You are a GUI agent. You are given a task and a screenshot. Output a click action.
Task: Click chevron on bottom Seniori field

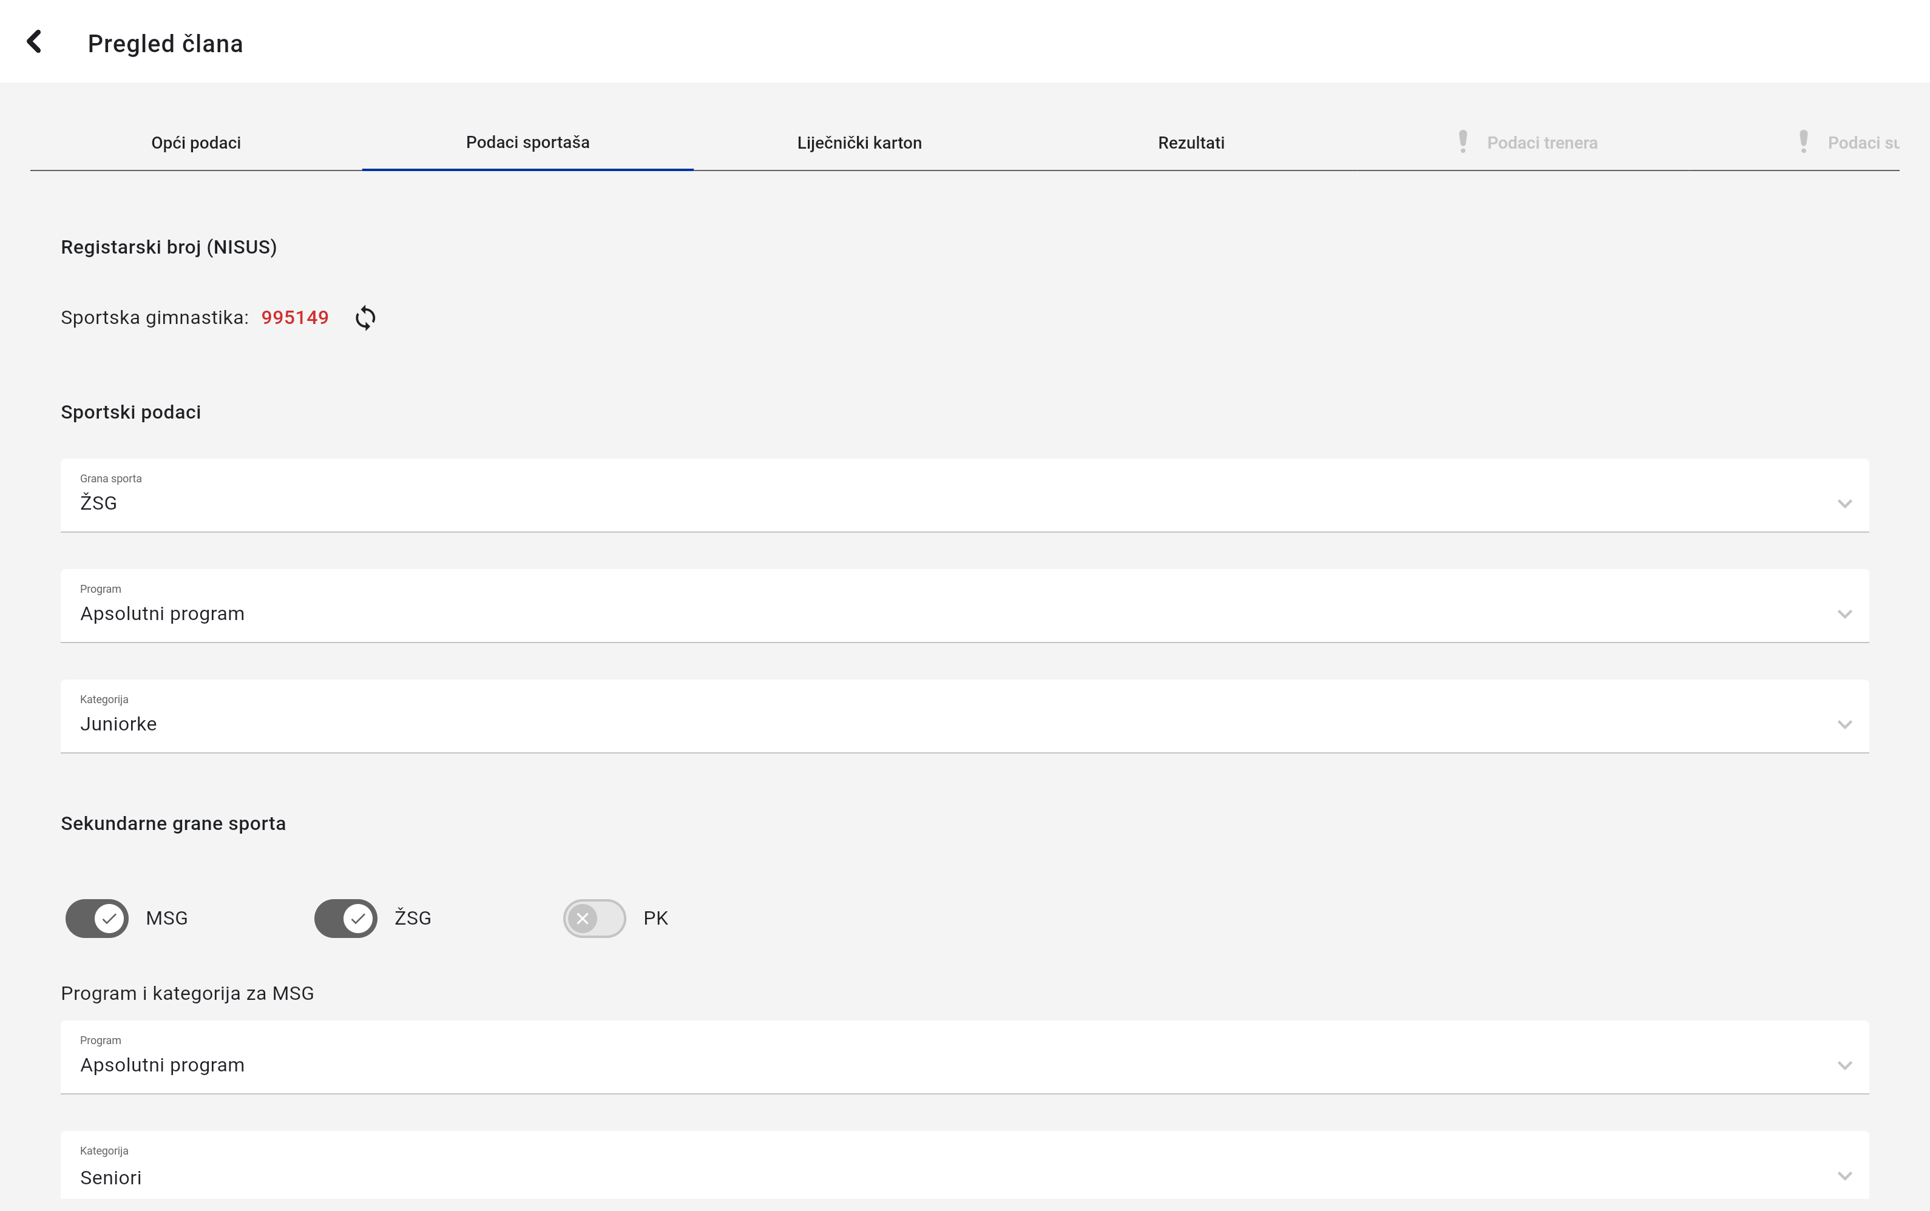click(x=1844, y=1176)
